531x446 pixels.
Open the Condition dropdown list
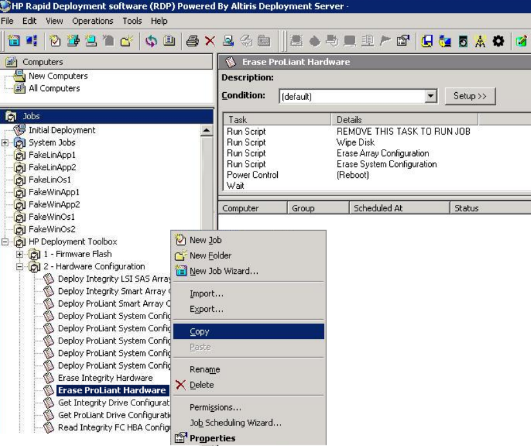pos(431,97)
